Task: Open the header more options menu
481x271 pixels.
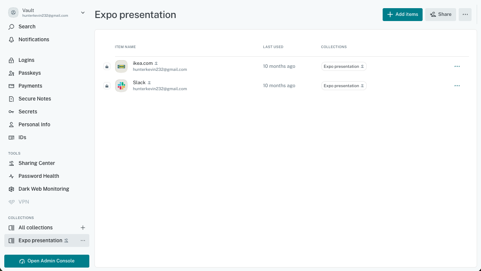Action: (465, 15)
